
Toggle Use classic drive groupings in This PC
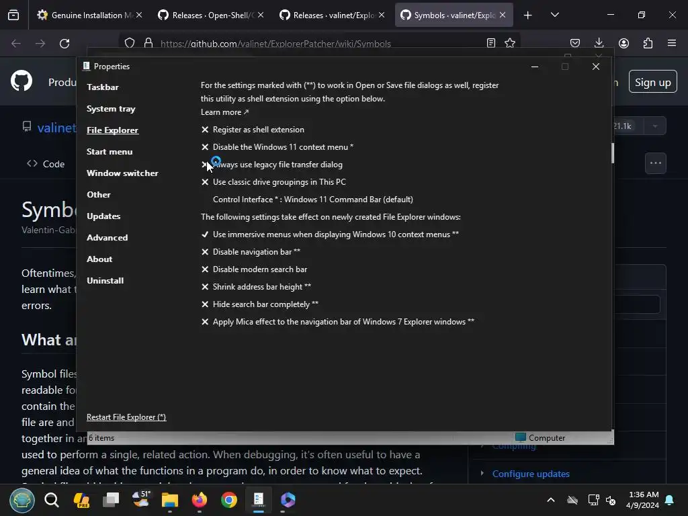click(x=273, y=181)
